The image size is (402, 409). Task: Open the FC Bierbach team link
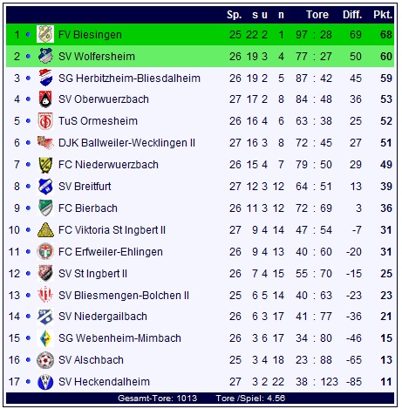[88, 208]
